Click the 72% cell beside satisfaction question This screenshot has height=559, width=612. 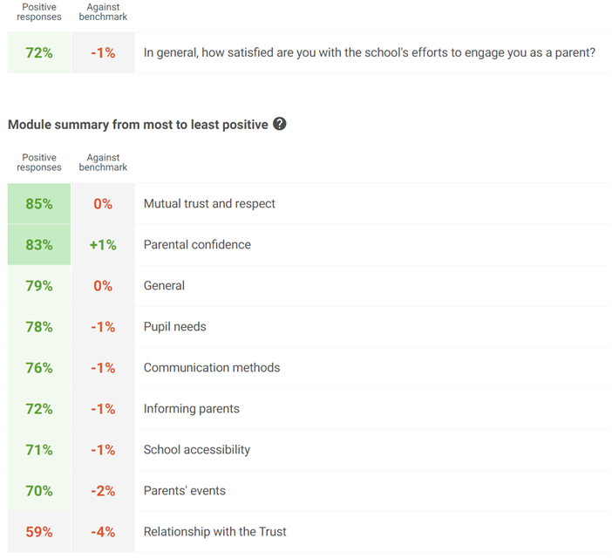[39, 52]
